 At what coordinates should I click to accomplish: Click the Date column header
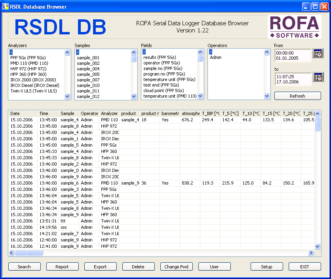(x=23, y=113)
